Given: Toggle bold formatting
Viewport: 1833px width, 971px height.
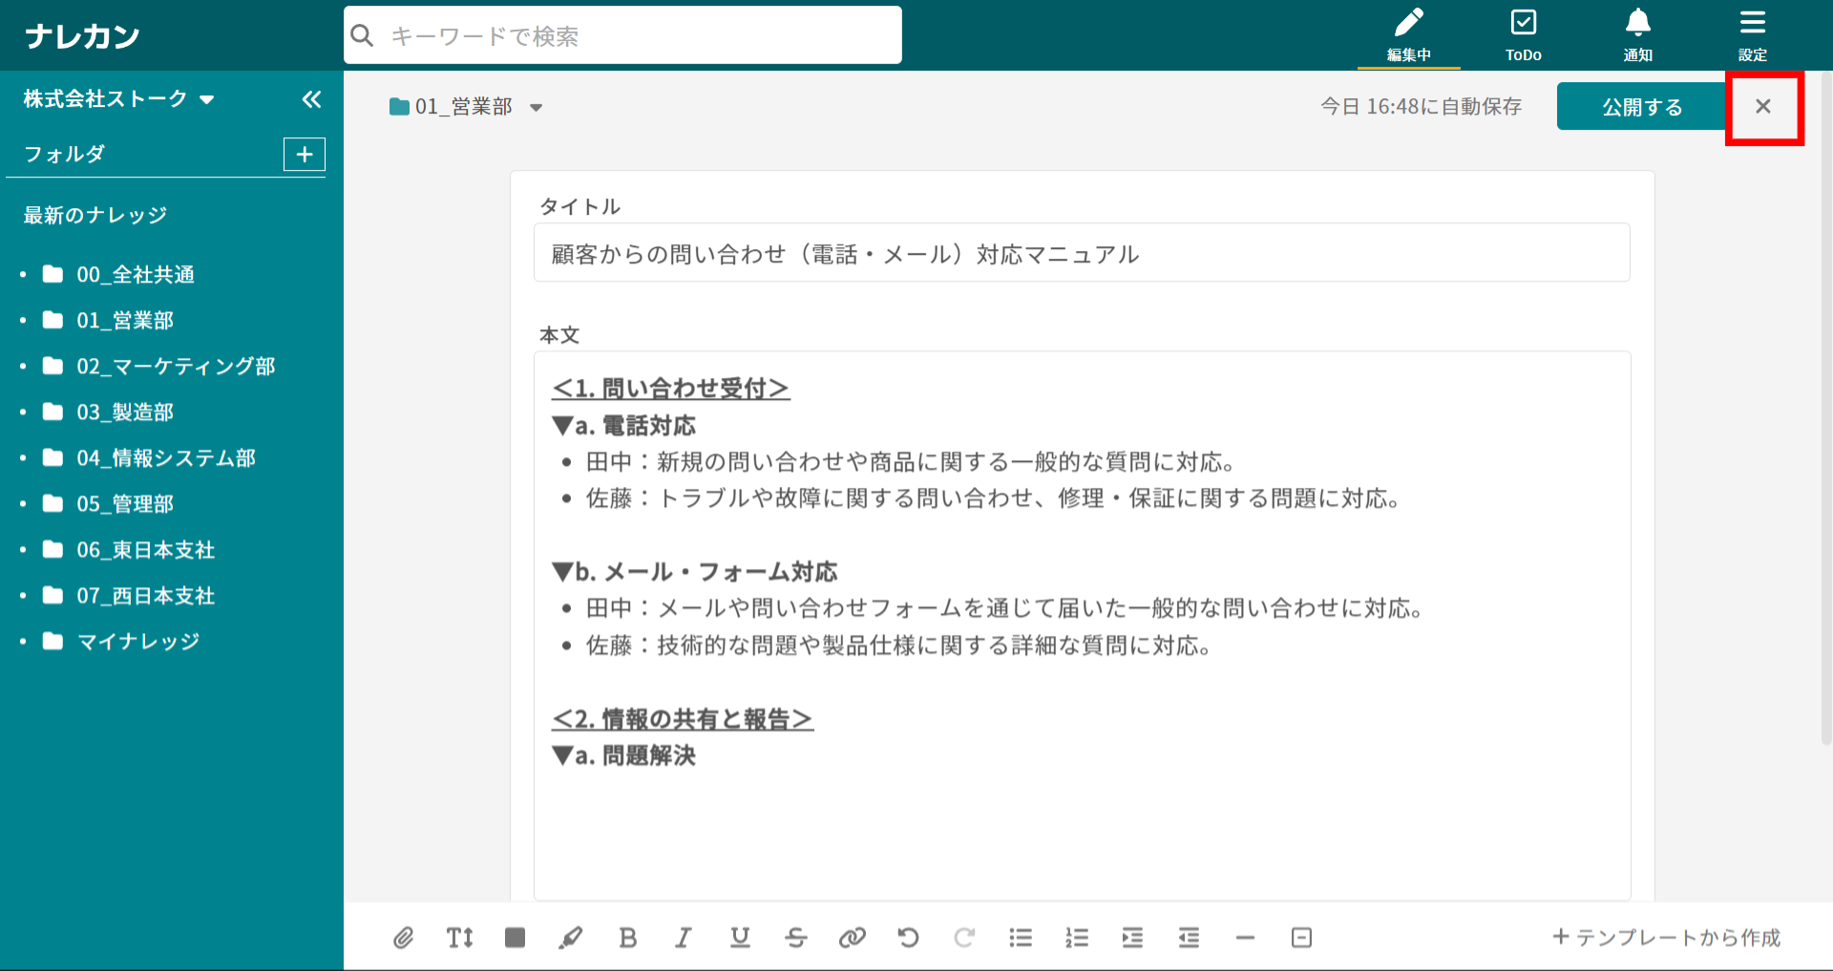Looking at the screenshot, I should tap(627, 938).
